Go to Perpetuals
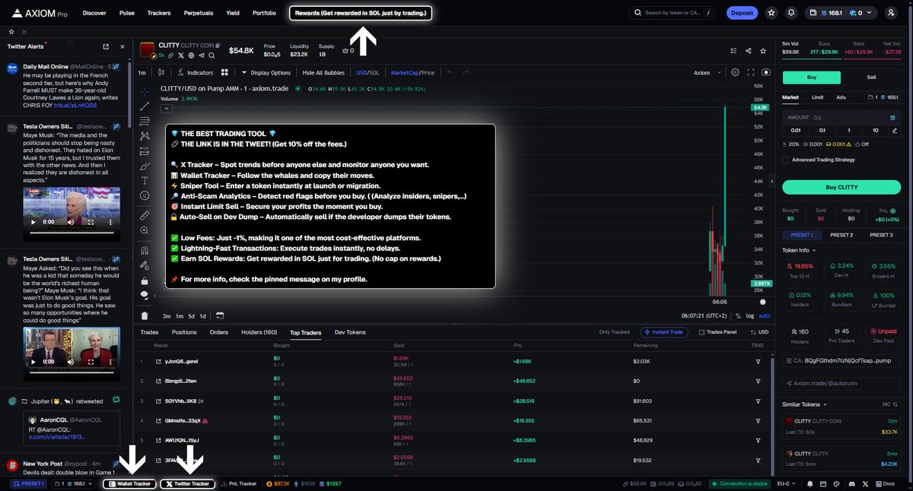Screen dimensions: 913x491 coord(199,13)
